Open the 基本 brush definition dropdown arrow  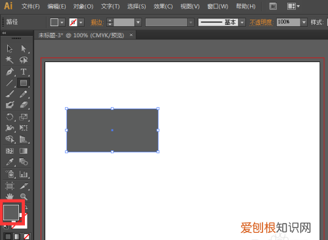tap(242, 22)
